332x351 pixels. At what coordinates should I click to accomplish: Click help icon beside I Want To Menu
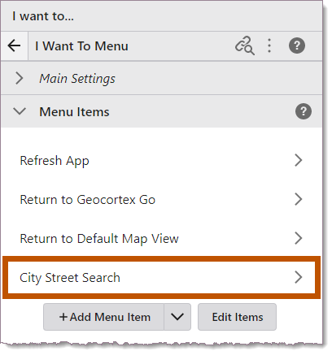297,45
